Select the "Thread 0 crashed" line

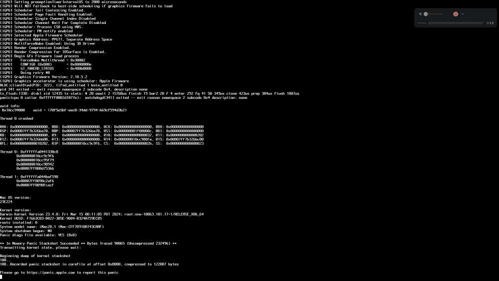pyautogui.click(x=16, y=118)
